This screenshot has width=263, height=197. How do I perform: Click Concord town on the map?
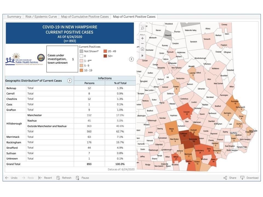[x=187, y=112]
